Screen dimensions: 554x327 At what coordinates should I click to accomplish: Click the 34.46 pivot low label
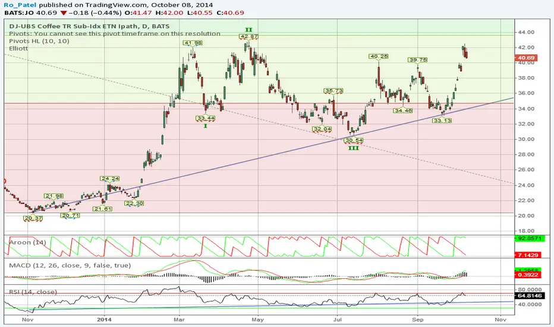pyautogui.click(x=403, y=111)
